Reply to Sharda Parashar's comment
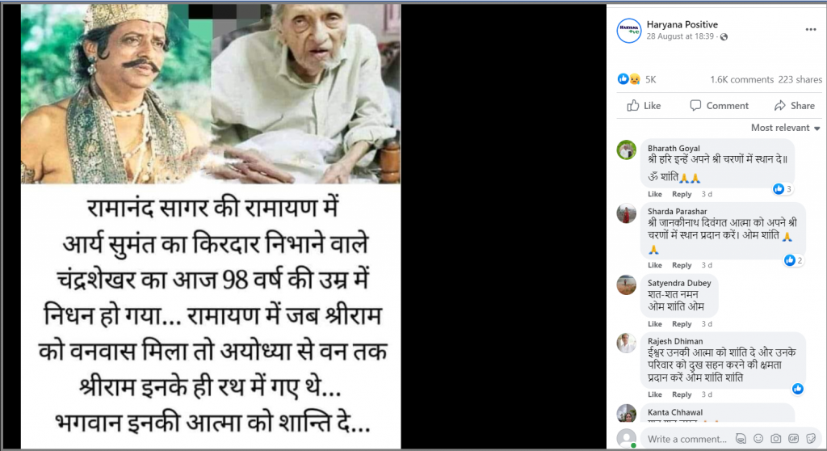The width and height of the screenshot is (827, 451). (682, 265)
